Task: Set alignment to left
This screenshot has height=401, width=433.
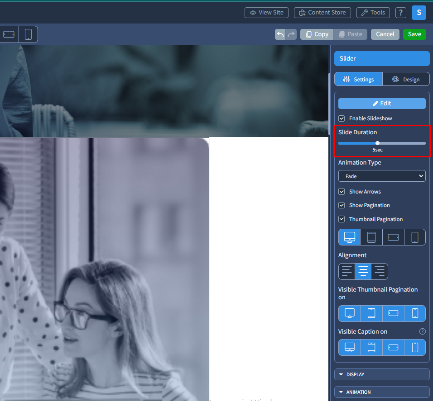Action: (x=346, y=271)
